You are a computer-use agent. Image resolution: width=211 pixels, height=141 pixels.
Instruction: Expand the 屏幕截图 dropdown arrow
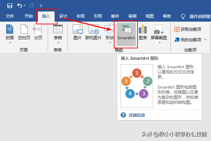click(x=160, y=43)
